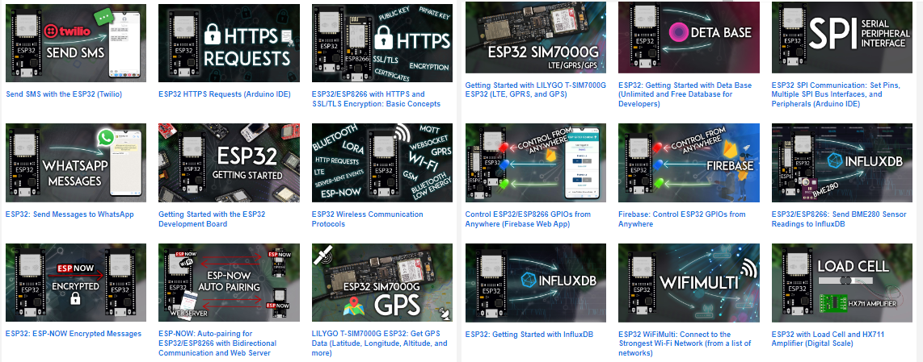Open 'ESP32 Wireless Communication Protocols' article link

tap(367, 214)
